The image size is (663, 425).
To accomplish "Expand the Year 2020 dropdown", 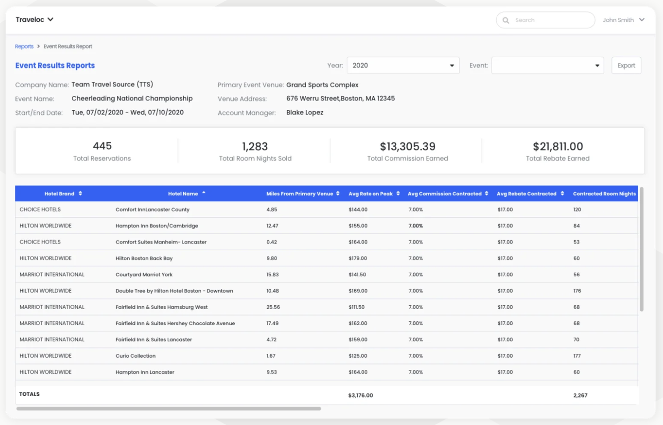I will [x=403, y=66].
